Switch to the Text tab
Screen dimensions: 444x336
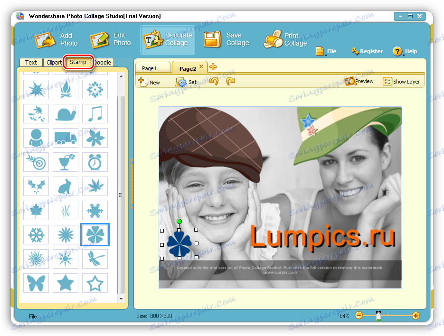[x=31, y=62]
